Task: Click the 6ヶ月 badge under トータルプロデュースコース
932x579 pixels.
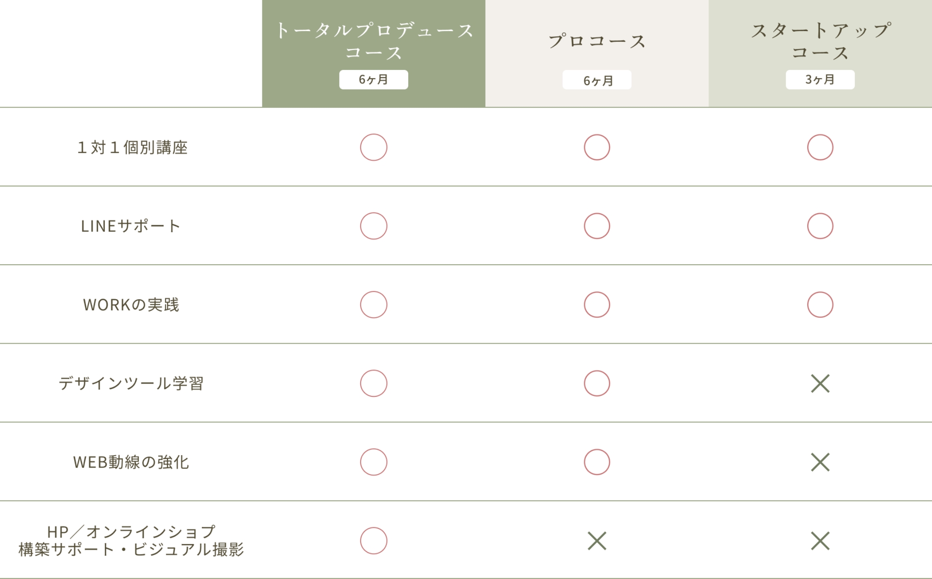Action: coord(374,79)
